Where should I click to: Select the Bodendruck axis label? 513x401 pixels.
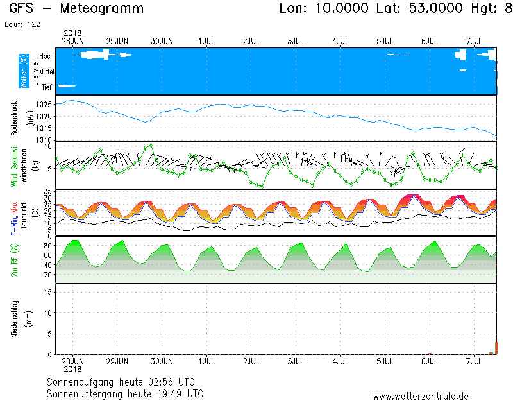click(14, 118)
